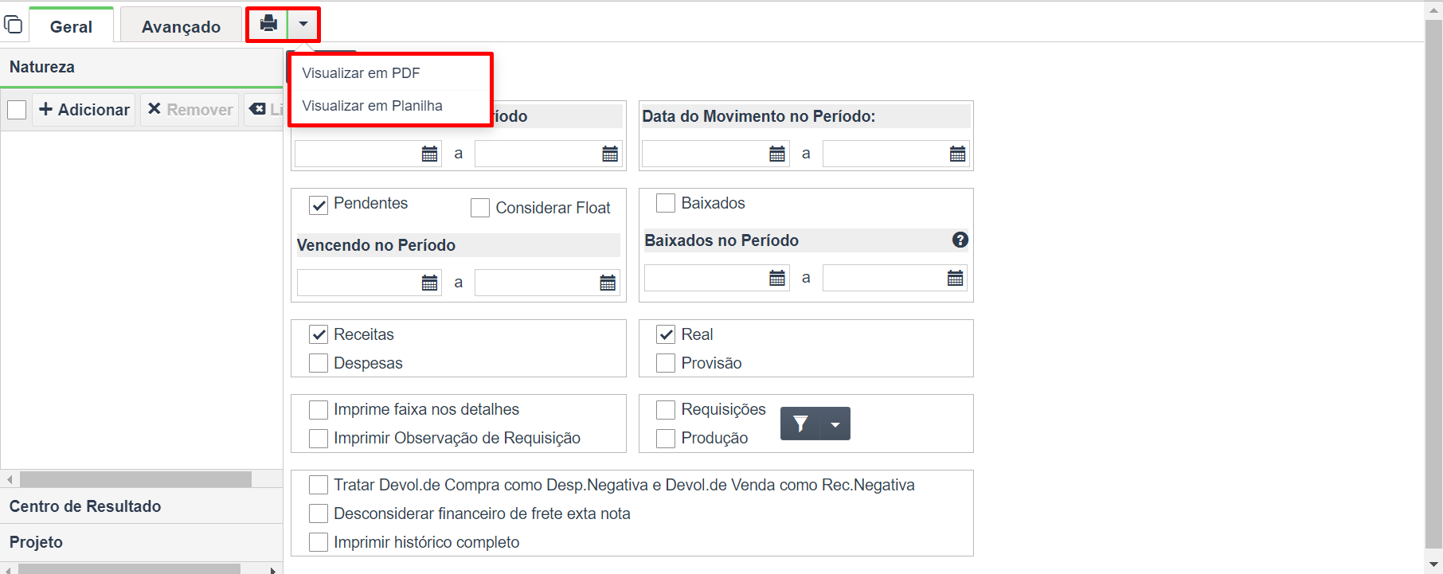This screenshot has height=574, width=1443.
Task: Click the Adicionar button under Natureza
Action: click(x=84, y=109)
